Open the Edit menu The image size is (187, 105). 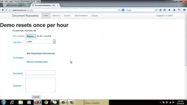pos(6,1)
